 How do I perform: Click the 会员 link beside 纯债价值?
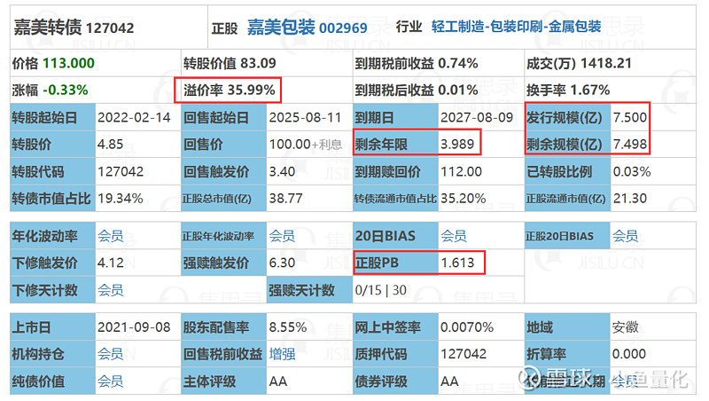click(110, 381)
